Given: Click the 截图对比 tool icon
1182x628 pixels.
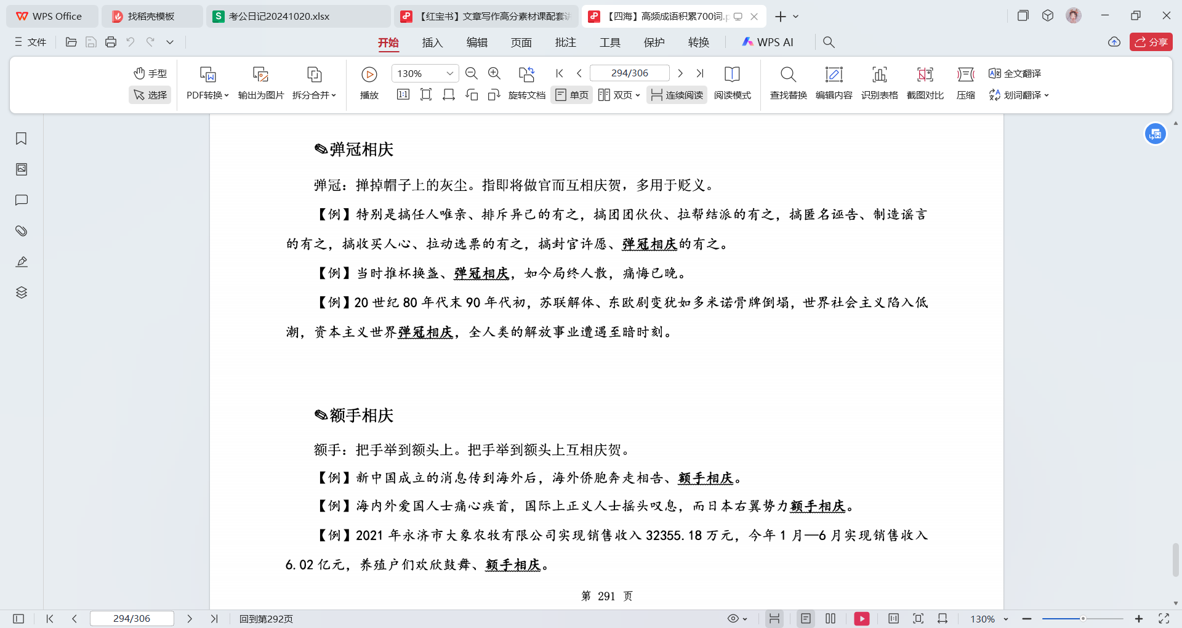Looking at the screenshot, I should (x=925, y=74).
